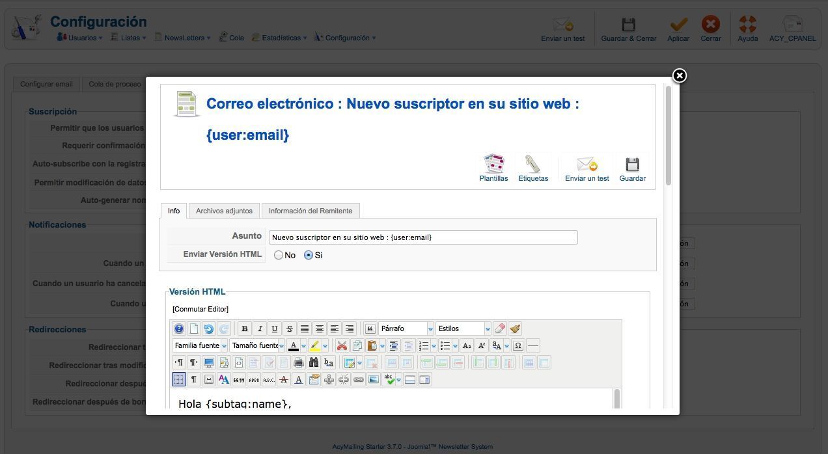Toggle fullscreen editor monitor icon
828x454 pixels.
(209, 362)
